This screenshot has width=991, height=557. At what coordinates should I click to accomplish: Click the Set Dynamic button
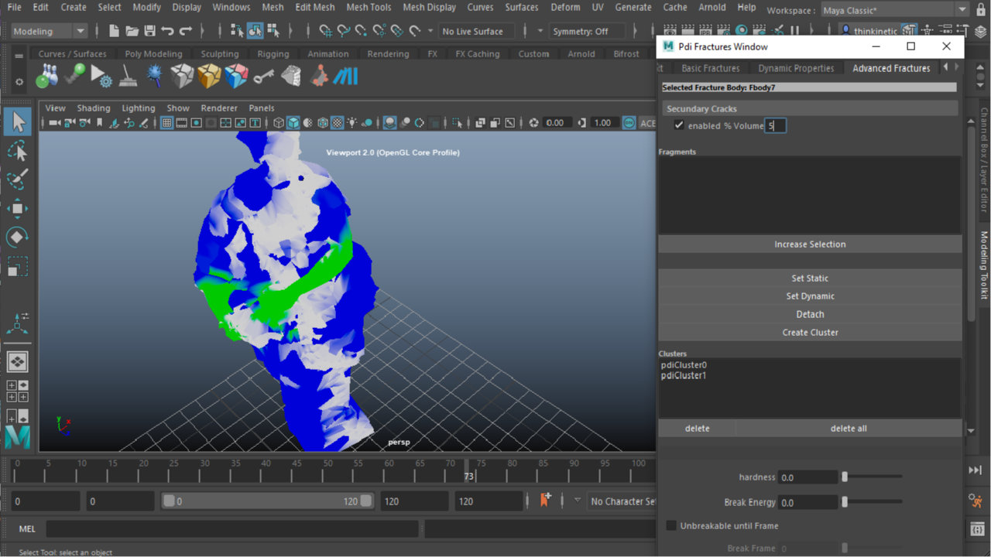coord(810,296)
